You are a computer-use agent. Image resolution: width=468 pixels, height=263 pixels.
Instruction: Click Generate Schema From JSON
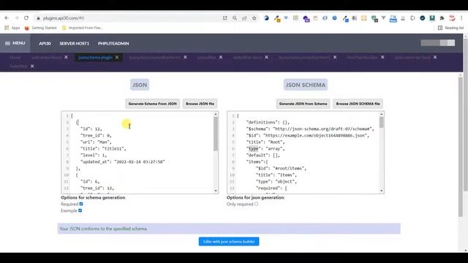point(153,104)
